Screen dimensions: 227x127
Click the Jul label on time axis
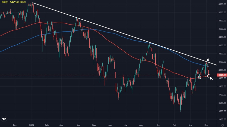(126, 125)
